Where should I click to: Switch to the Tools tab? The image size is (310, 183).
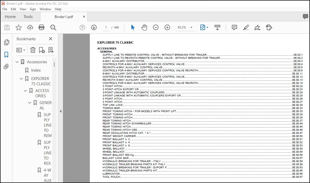[28, 17]
